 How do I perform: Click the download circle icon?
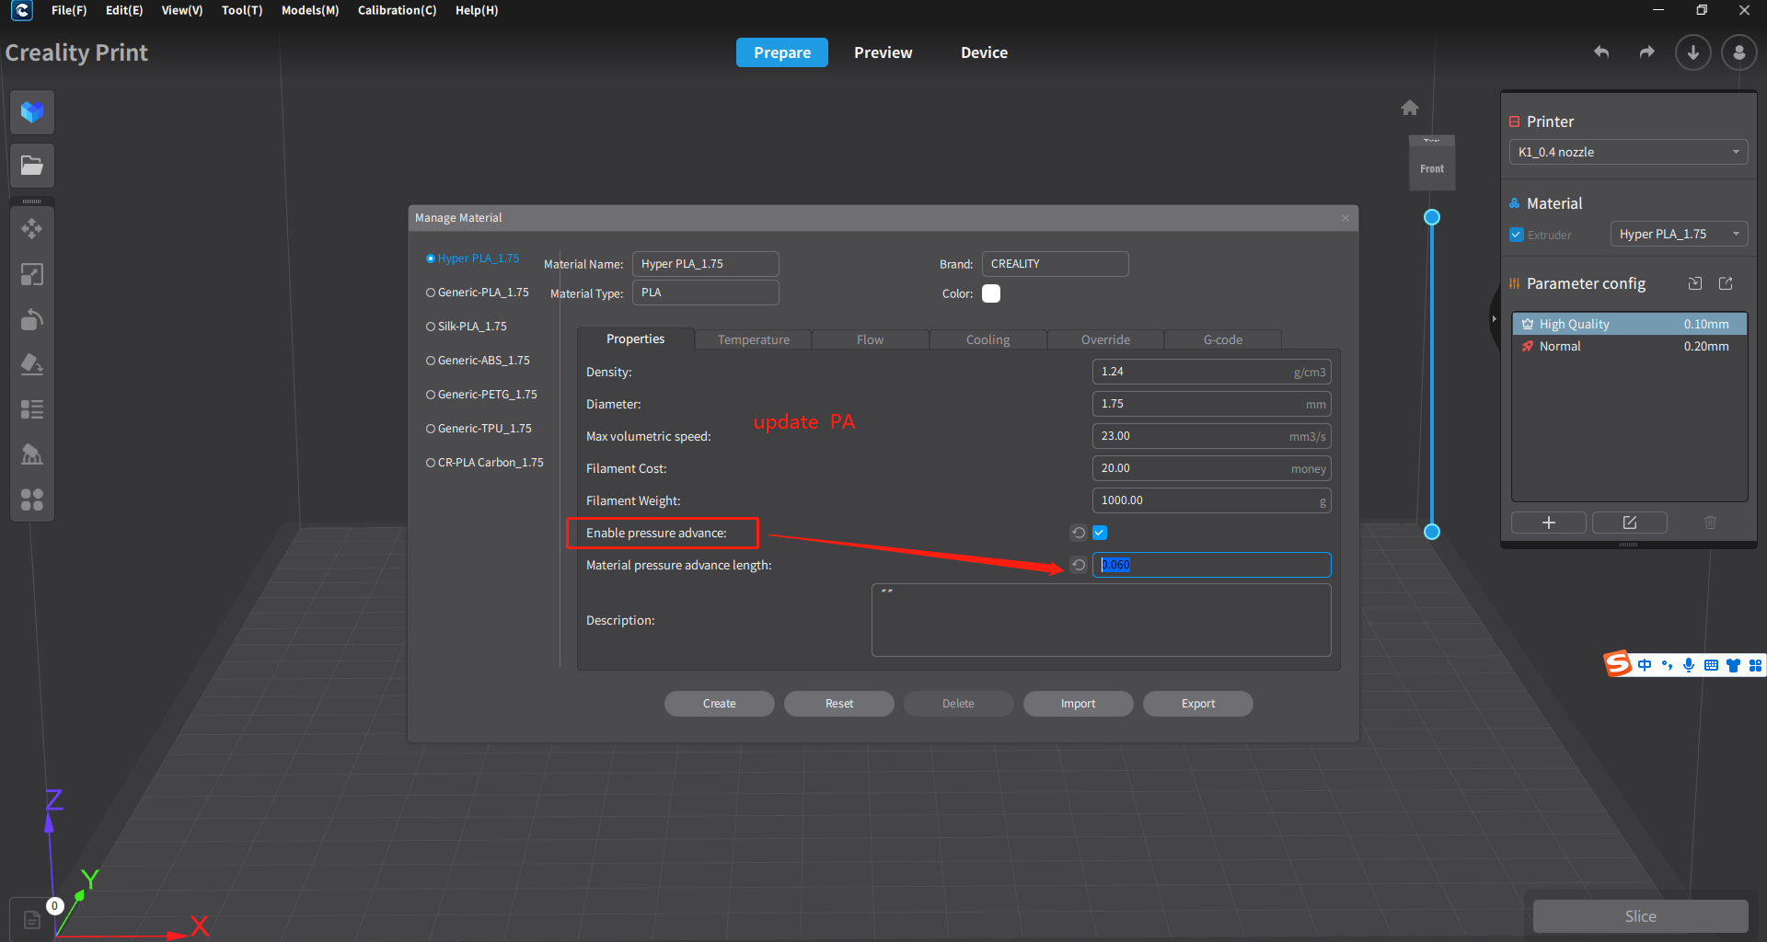click(1692, 52)
